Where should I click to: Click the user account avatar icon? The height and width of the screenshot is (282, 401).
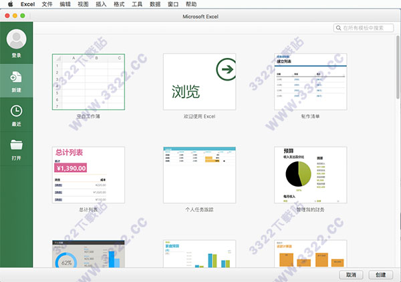click(x=16, y=39)
